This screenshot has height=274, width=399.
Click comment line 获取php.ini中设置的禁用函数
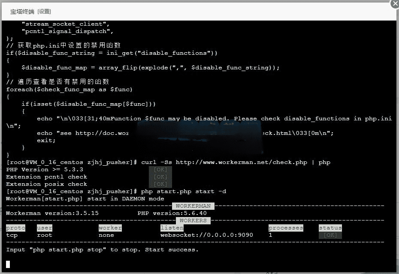(63, 45)
